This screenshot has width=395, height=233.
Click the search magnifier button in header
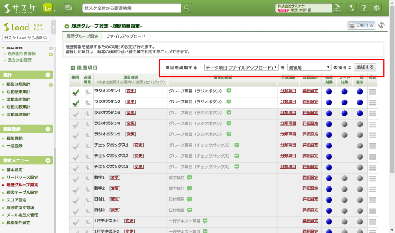(x=187, y=8)
